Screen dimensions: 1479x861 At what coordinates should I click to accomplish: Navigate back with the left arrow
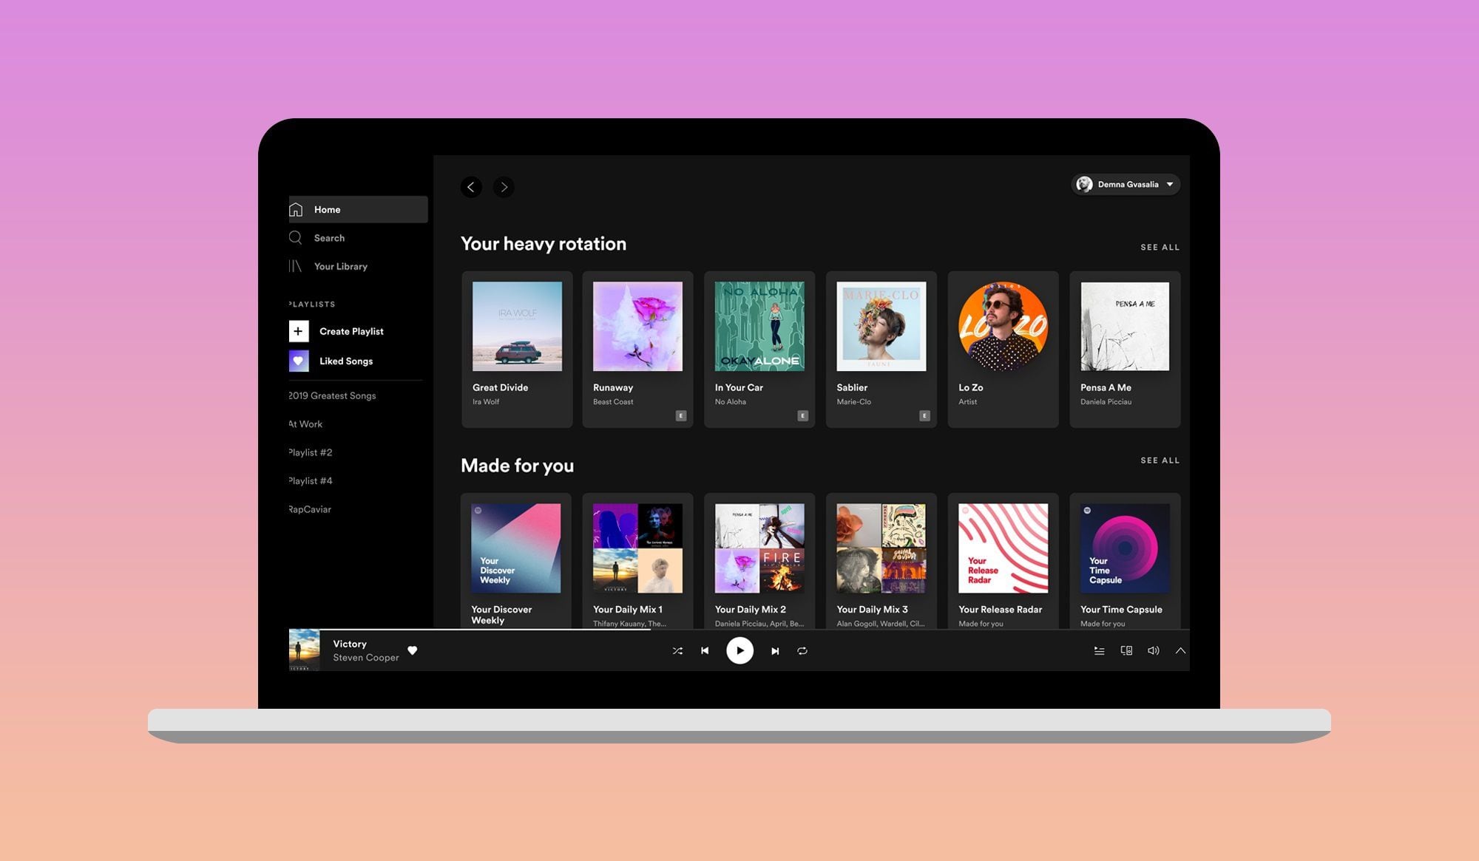click(x=471, y=187)
